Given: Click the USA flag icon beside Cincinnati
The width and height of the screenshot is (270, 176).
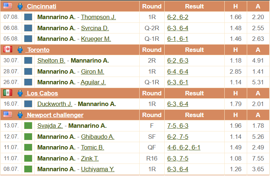Looking at the screenshot, I should pos(8,6).
